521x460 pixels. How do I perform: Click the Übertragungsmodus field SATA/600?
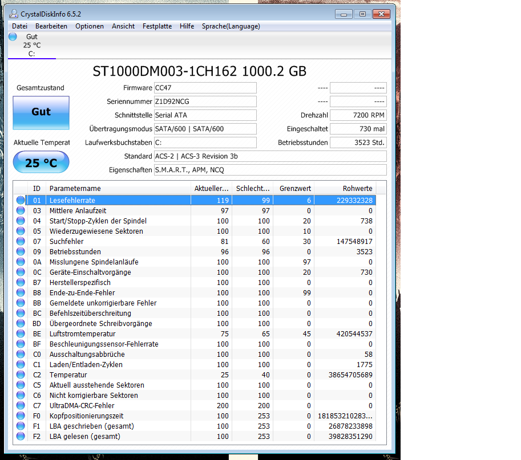(205, 129)
